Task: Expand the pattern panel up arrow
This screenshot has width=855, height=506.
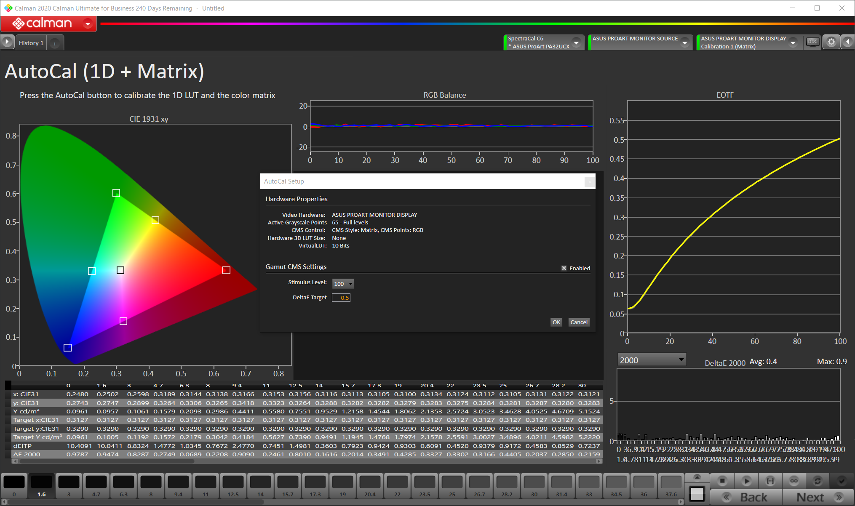Action: pos(697,477)
